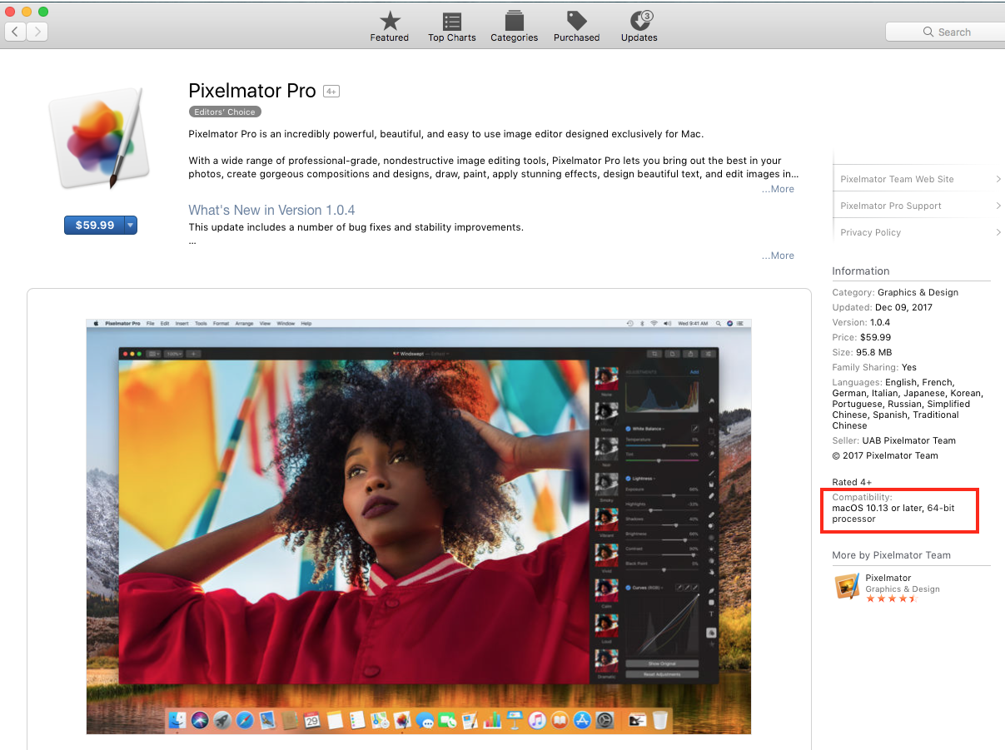Viewport: 1005px width, 750px height.
Task: Click the Version: 1.0.4 line in Information
Action: click(x=861, y=322)
